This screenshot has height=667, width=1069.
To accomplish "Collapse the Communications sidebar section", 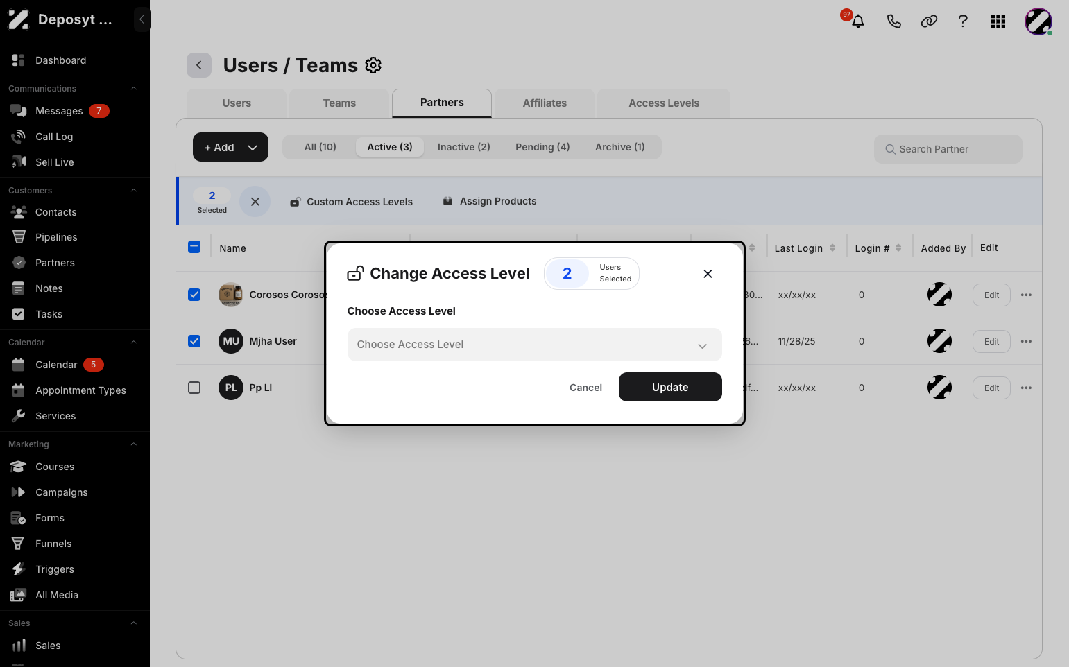I will pyautogui.click(x=134, y=89).
